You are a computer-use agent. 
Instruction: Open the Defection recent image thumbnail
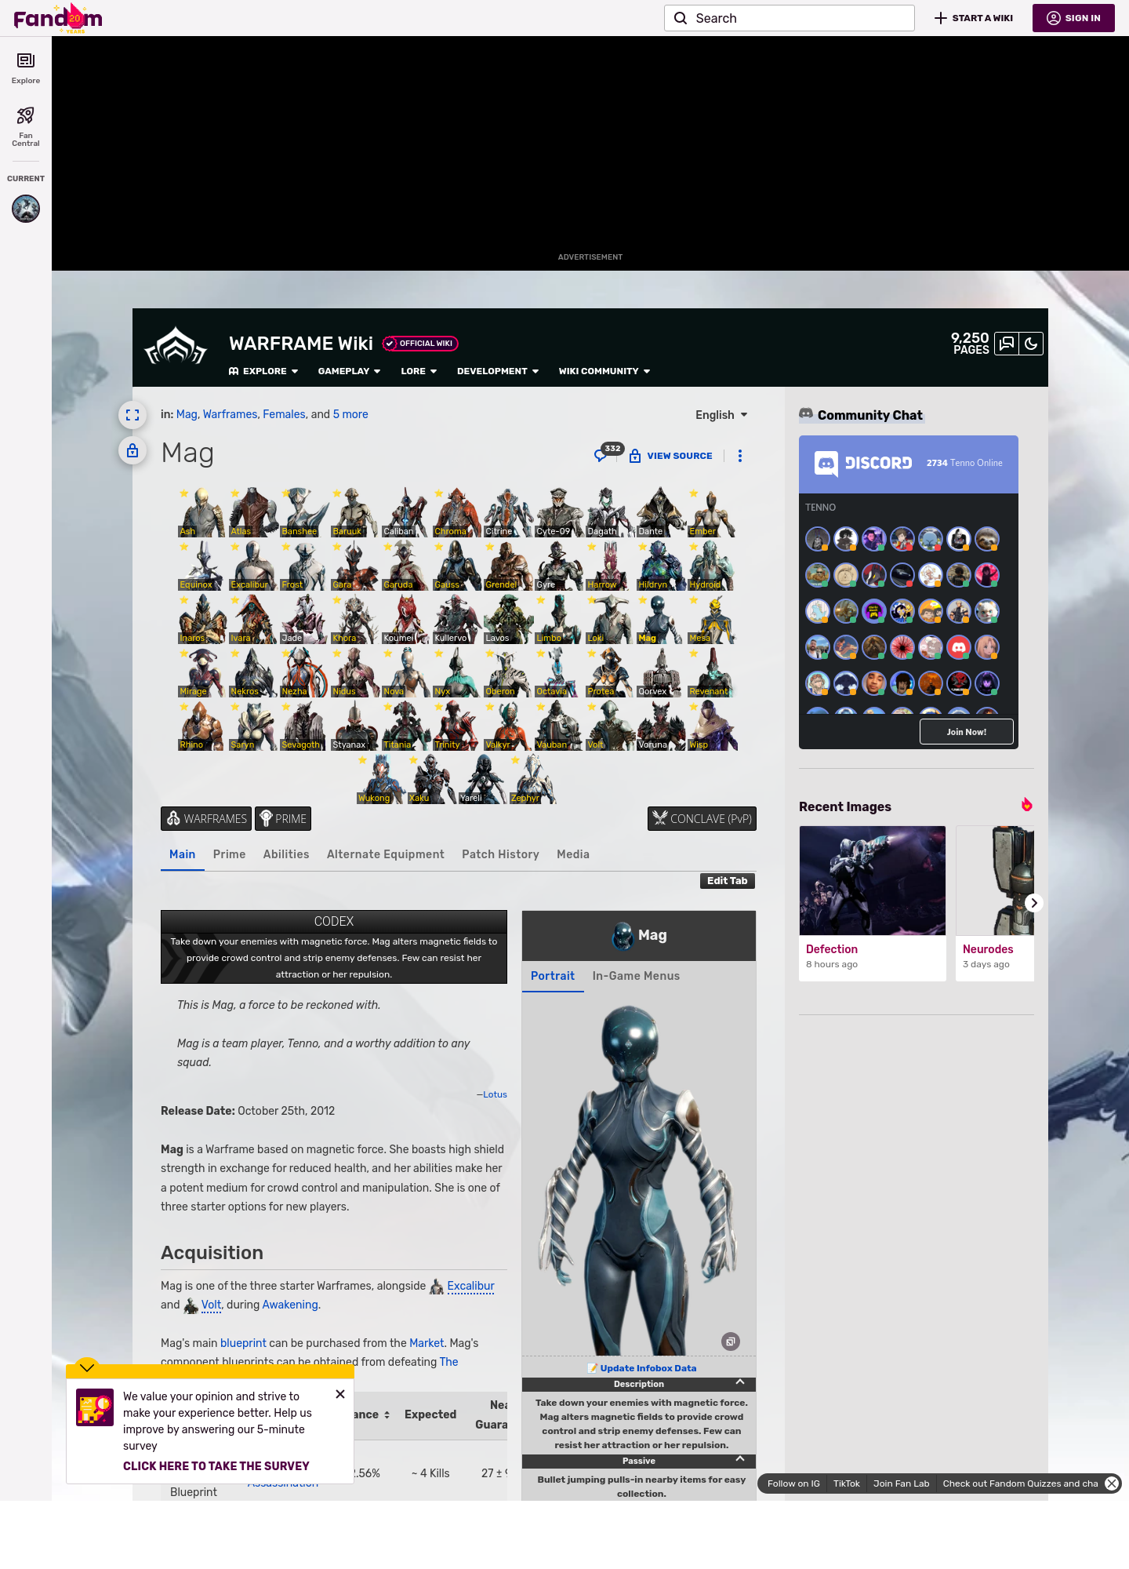click(x=873, y=880)
